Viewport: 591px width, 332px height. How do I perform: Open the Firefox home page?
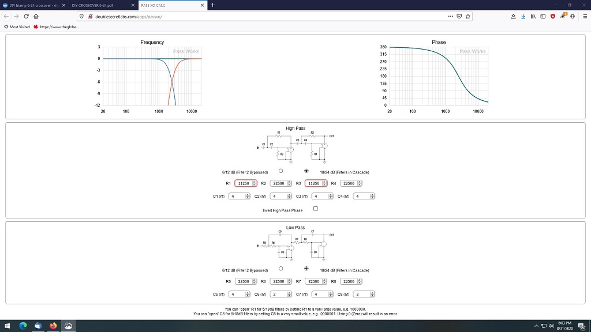coord(36,16)
